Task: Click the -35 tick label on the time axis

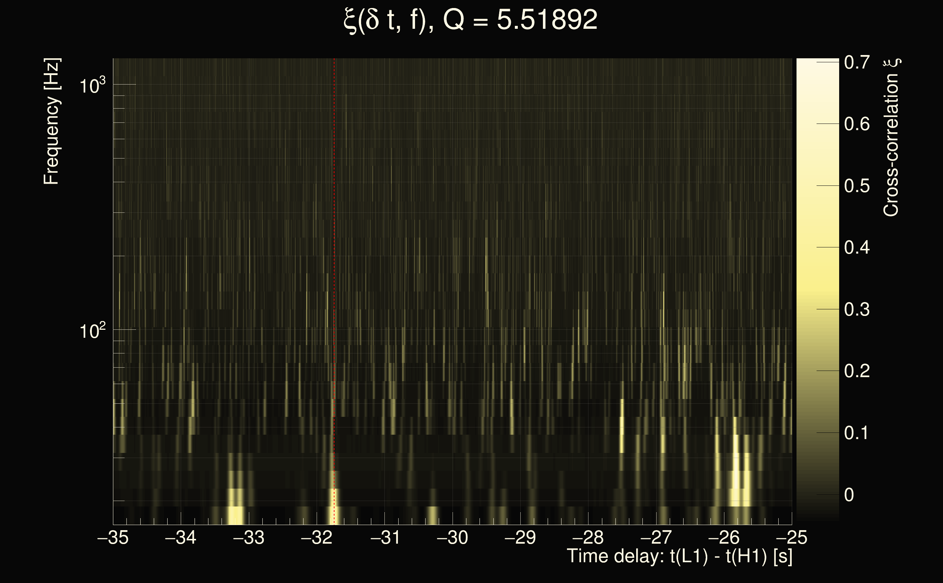Action: click(x=113, y=537)
